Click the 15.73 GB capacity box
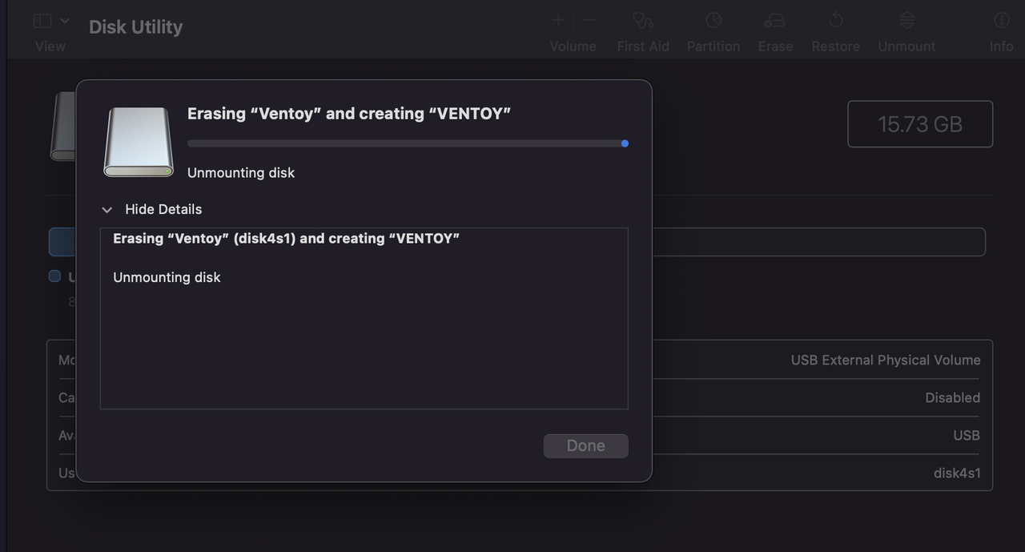Image resolution: width=1025 pixels, height=552 pixels. tap(919, 124)
